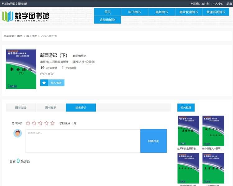
Task: Click the user avatar beside comment box
Action: pyautogui.click(x=18, y=133)
